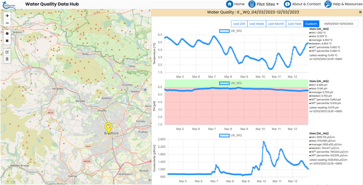Viewport: 363px width, 185px height.
Task: Select the draw rectangle tool
Action: (x=7, y=41)
